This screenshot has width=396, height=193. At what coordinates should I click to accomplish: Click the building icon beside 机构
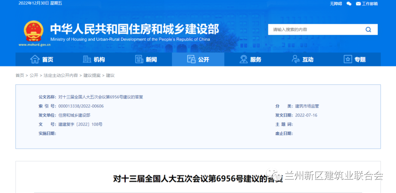87,60
